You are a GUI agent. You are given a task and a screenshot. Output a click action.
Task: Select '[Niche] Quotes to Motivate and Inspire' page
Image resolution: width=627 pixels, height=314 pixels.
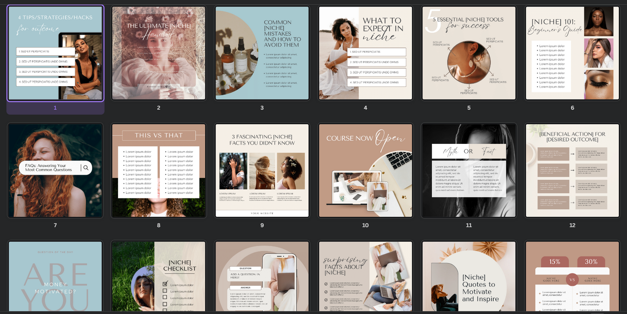pyautogui.click(x=469, y=276)
